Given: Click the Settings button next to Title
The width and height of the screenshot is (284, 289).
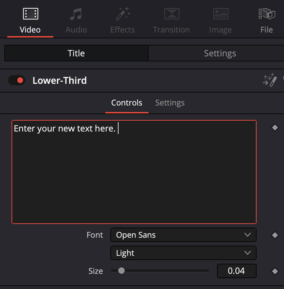Looking at the screenshot, I should point(220,53).
